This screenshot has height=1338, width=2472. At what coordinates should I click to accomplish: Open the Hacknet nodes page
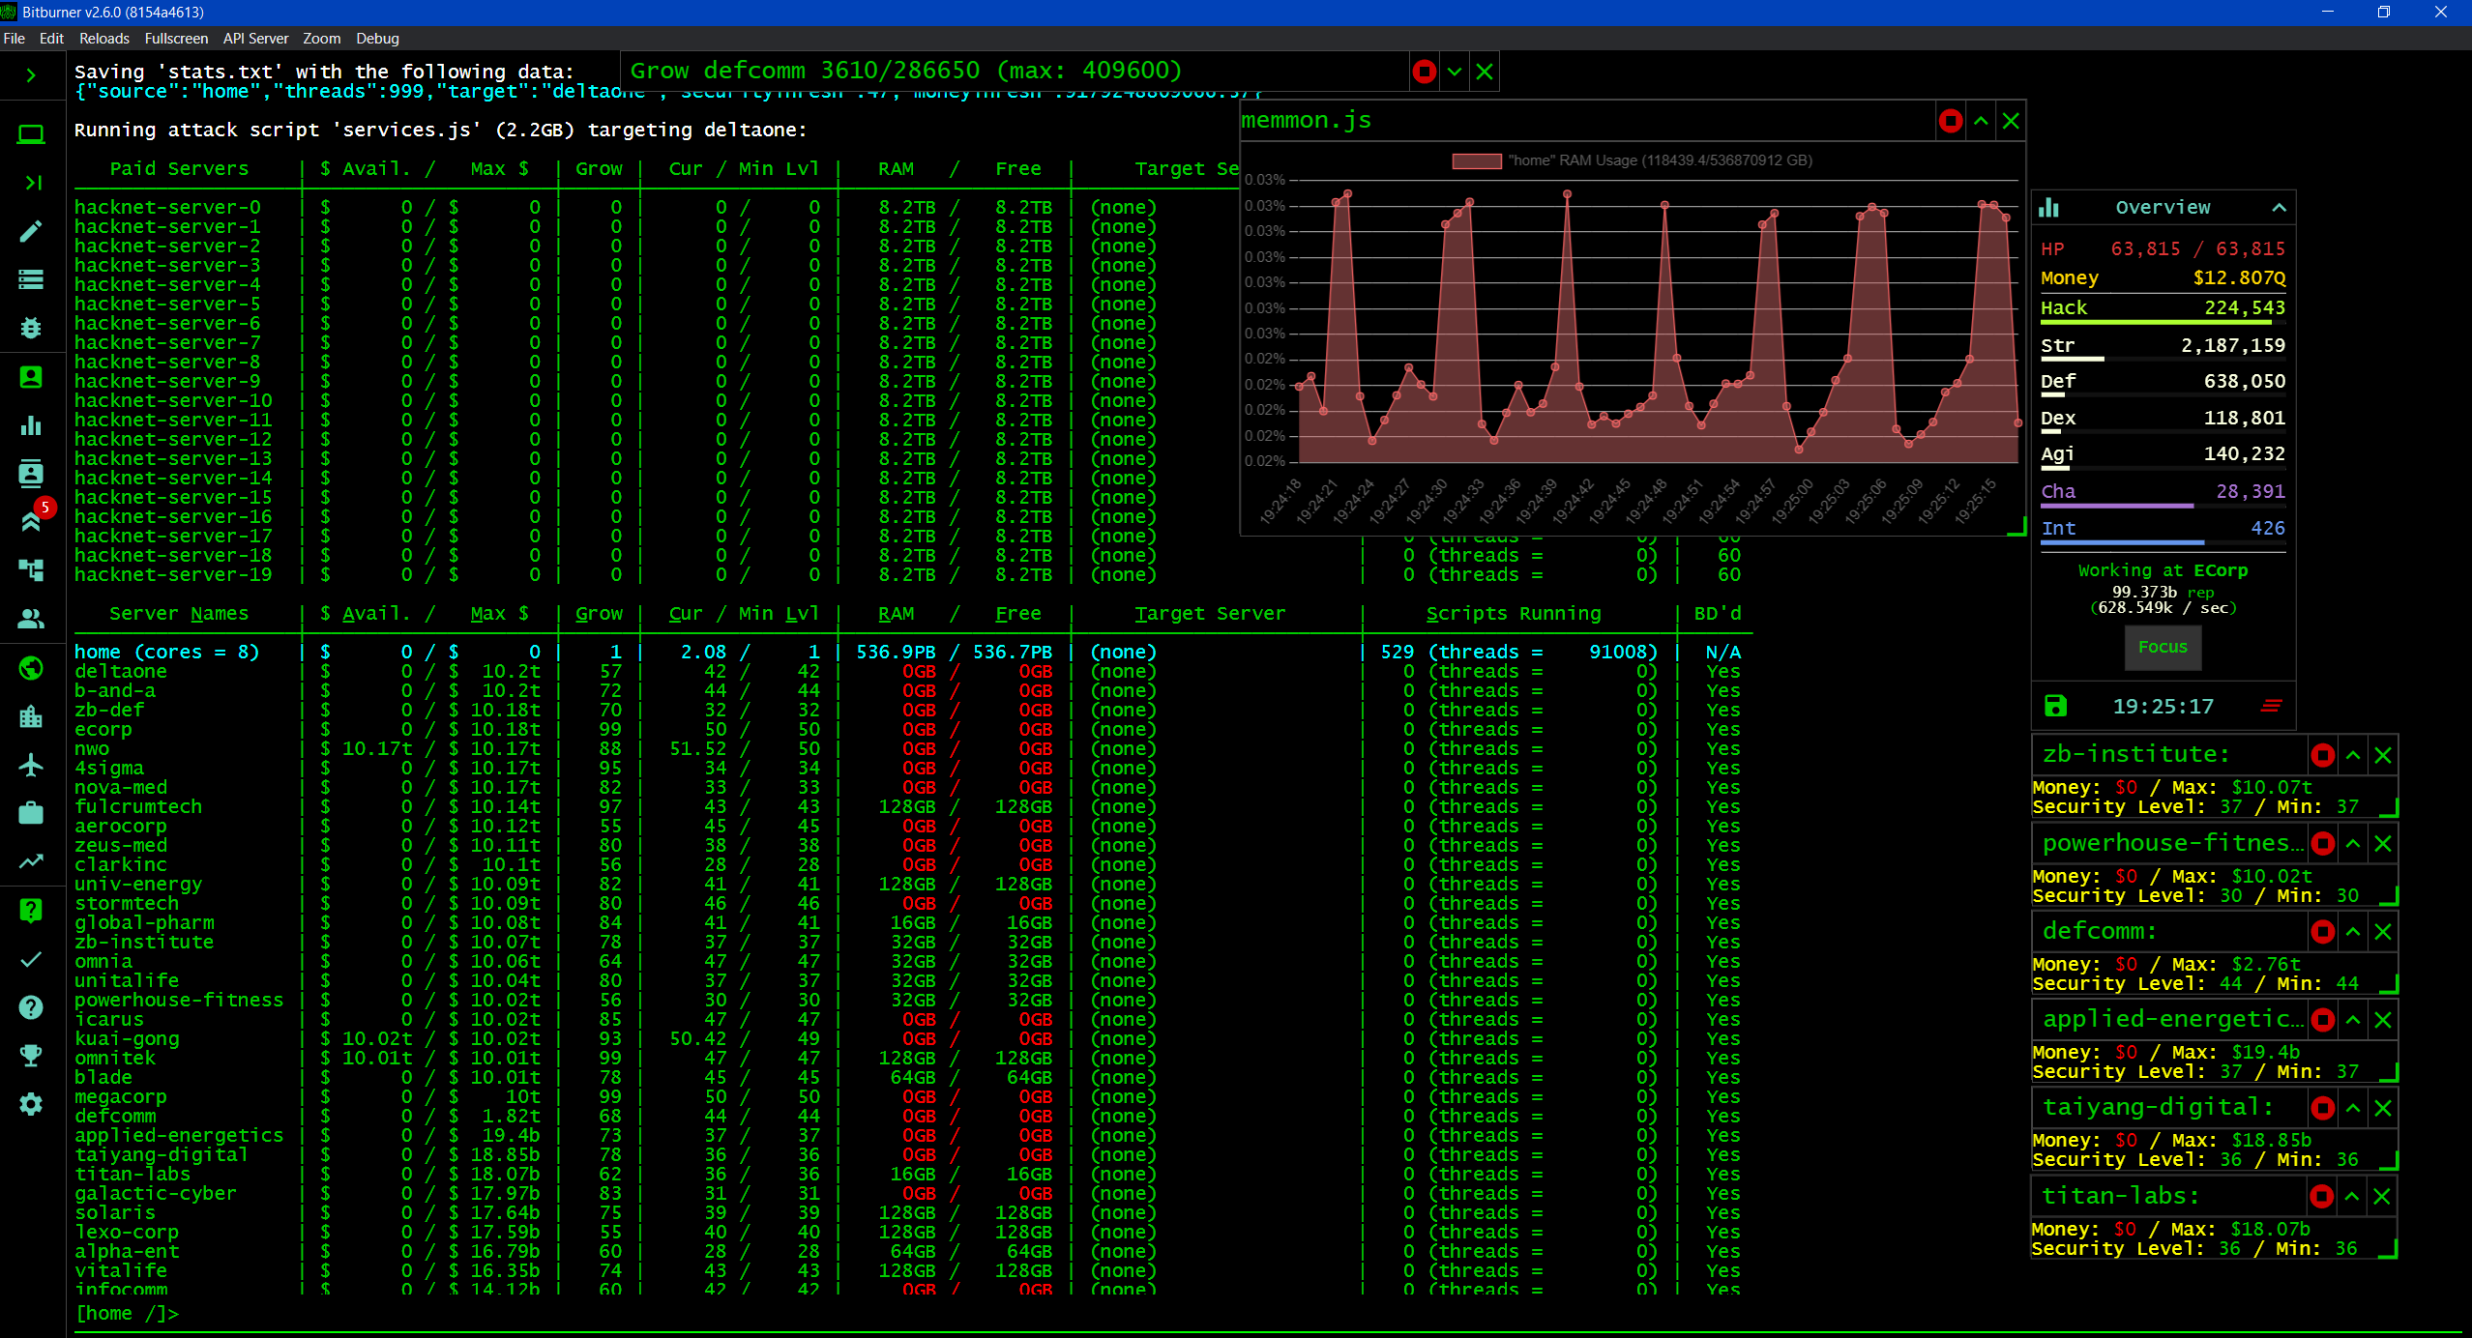click(x=32, y=570)
